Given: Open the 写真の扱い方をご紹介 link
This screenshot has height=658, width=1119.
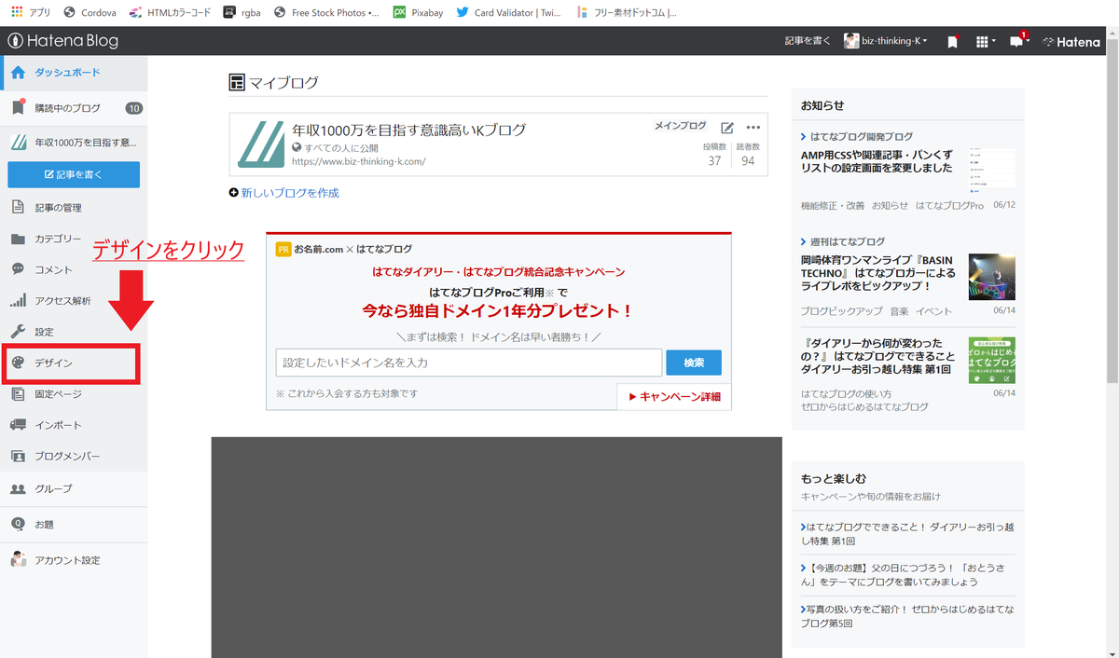Looking at the screenshot, I should [907, 615].
